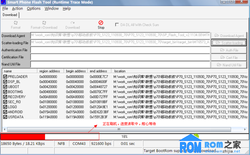Click the Format->Download toolbar icon
This screenshot has height=155, width=250.
44,23
